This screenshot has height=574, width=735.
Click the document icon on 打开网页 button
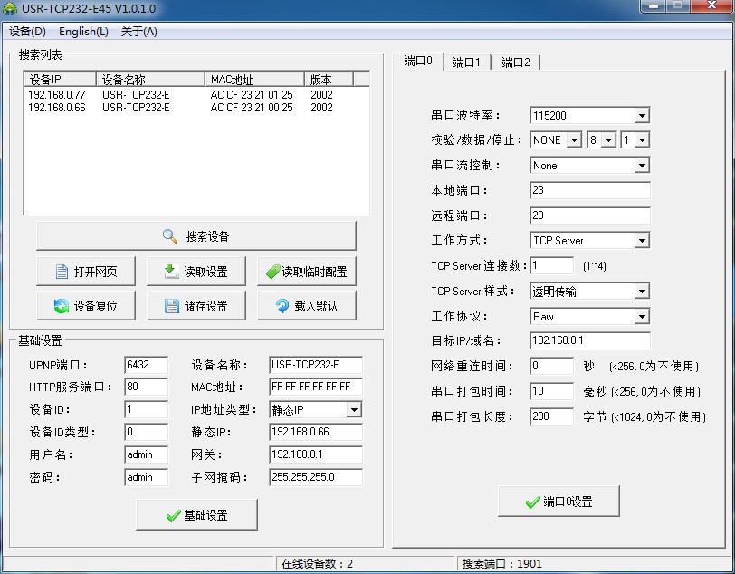tap(62, 272)
